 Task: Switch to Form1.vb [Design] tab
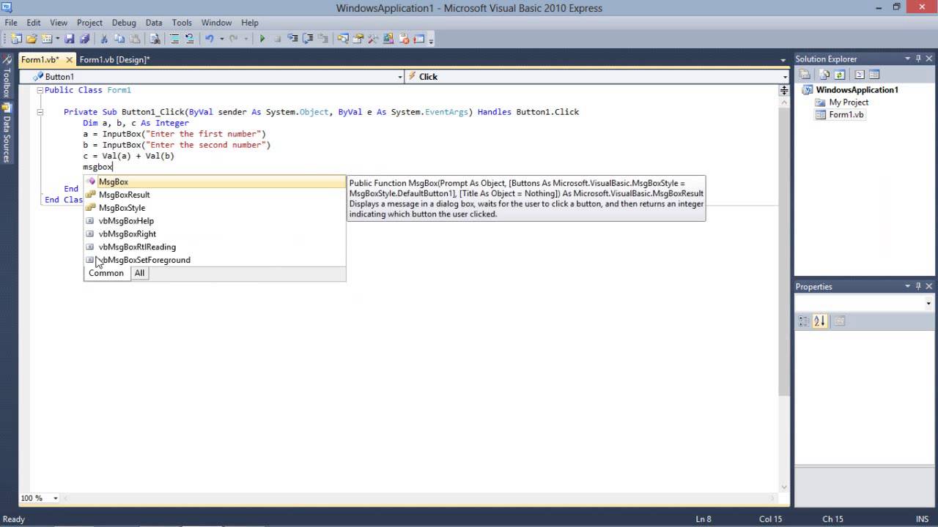click(x=114, y=60)
